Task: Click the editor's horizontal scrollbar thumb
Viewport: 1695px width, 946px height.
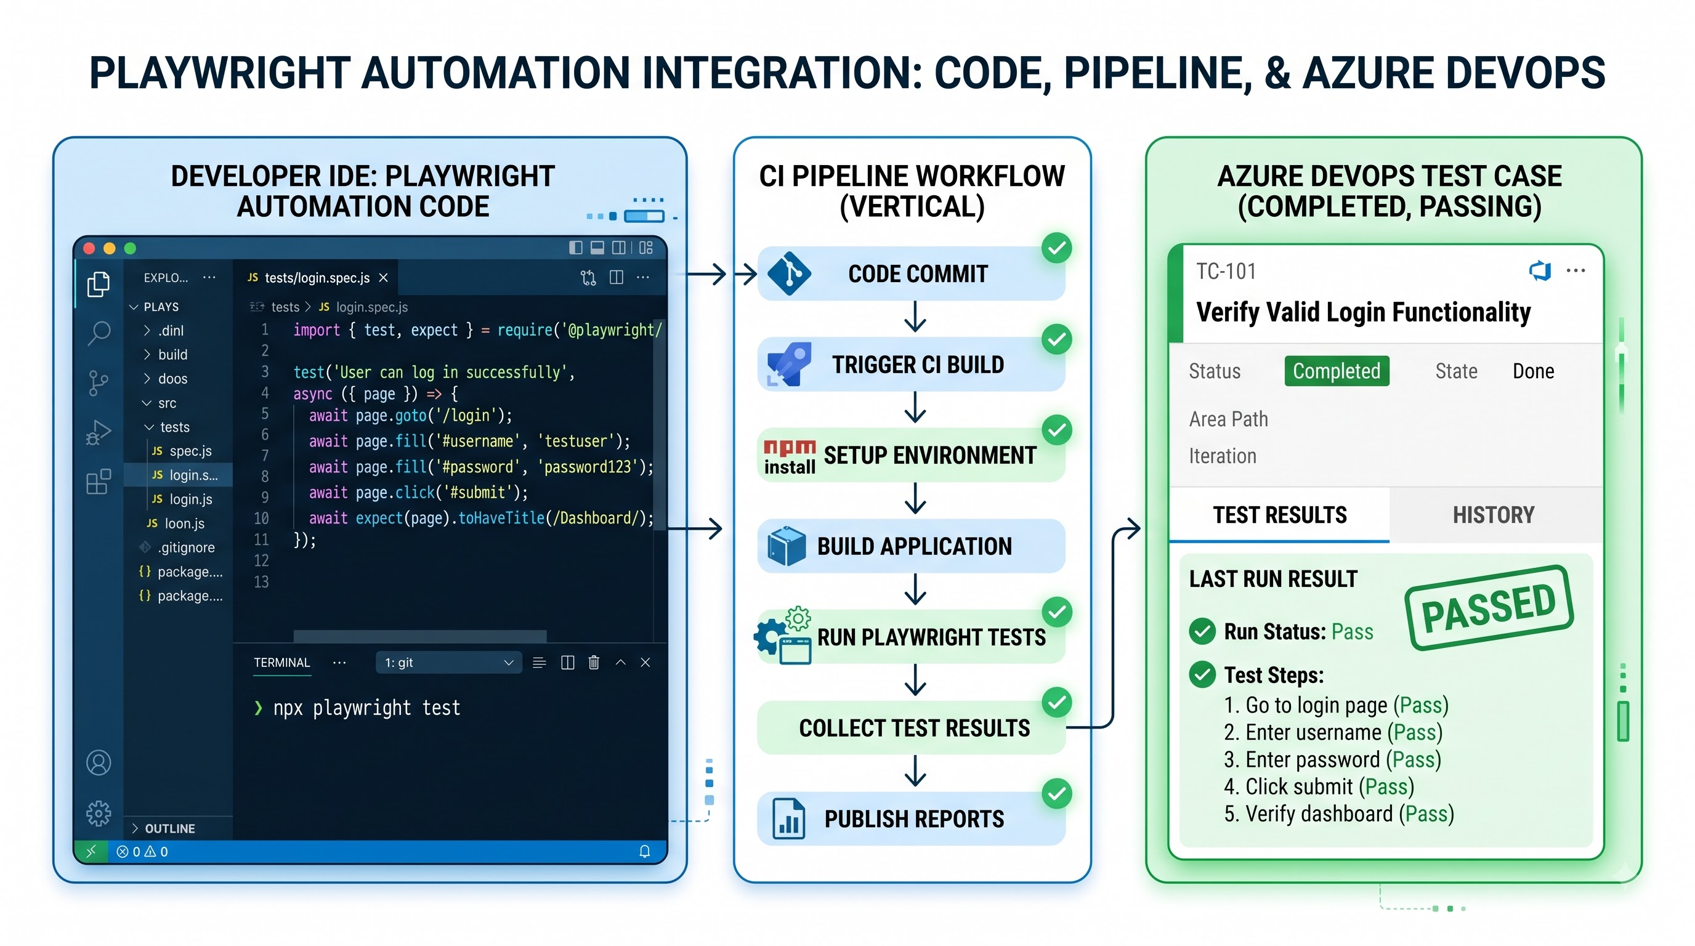Action: point(420,636)
